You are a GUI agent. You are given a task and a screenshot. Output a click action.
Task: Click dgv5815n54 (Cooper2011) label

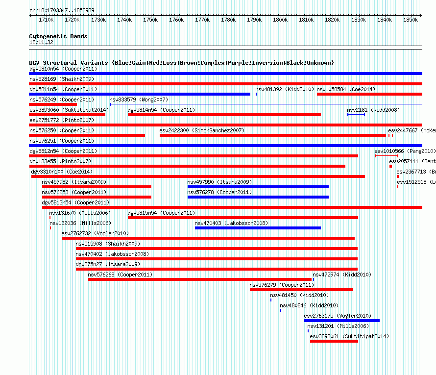161,213
